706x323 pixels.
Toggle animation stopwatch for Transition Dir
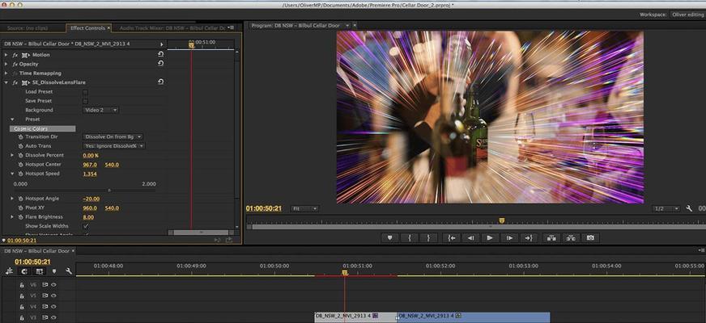click(x=20, y=136)
